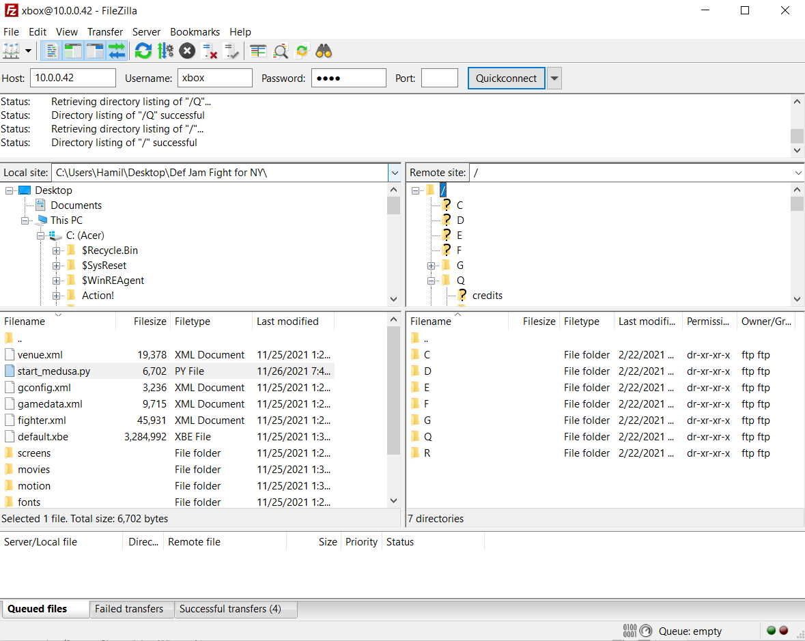This screenshot has height=641, width=805.
Task: Toggle directory comparison
Action: pyautogui.click(x=280, y=51)
